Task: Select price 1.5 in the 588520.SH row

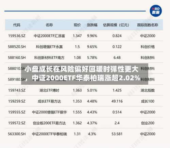Action: pos(77,47)
